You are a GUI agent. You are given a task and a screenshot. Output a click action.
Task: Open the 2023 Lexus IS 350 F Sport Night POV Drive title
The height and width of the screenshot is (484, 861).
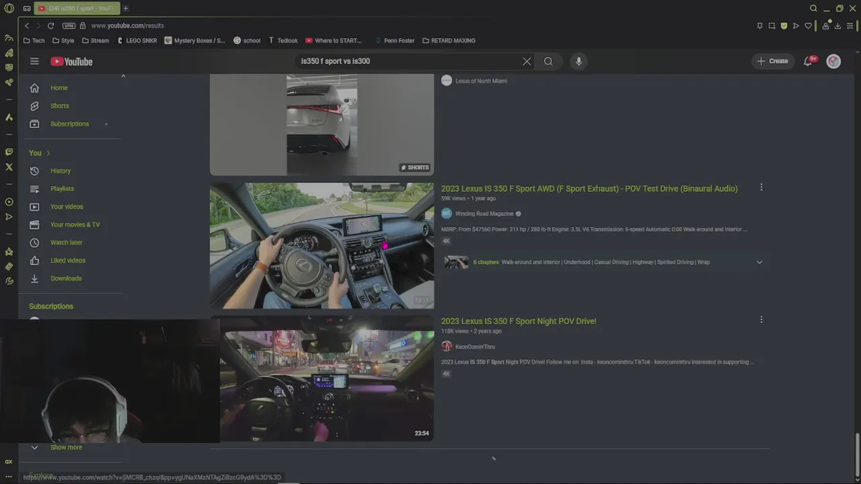pyautogui.click(x=519, y=321)
